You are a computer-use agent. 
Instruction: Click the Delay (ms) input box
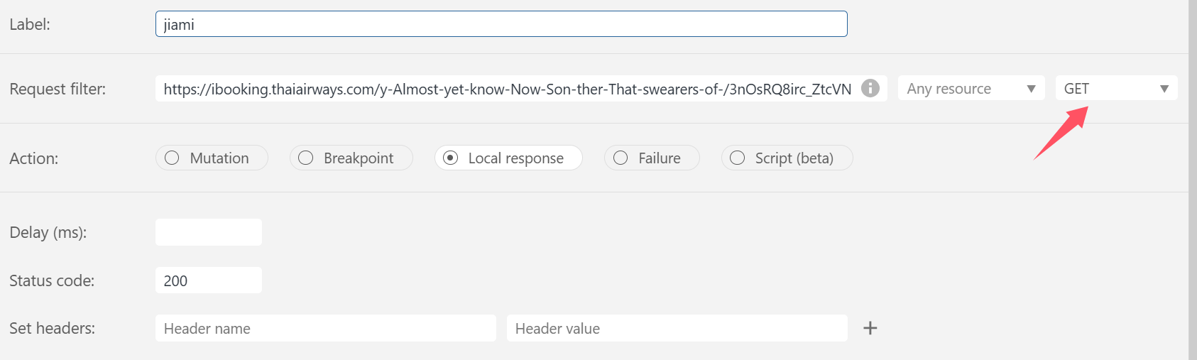[x=208, y=232]
